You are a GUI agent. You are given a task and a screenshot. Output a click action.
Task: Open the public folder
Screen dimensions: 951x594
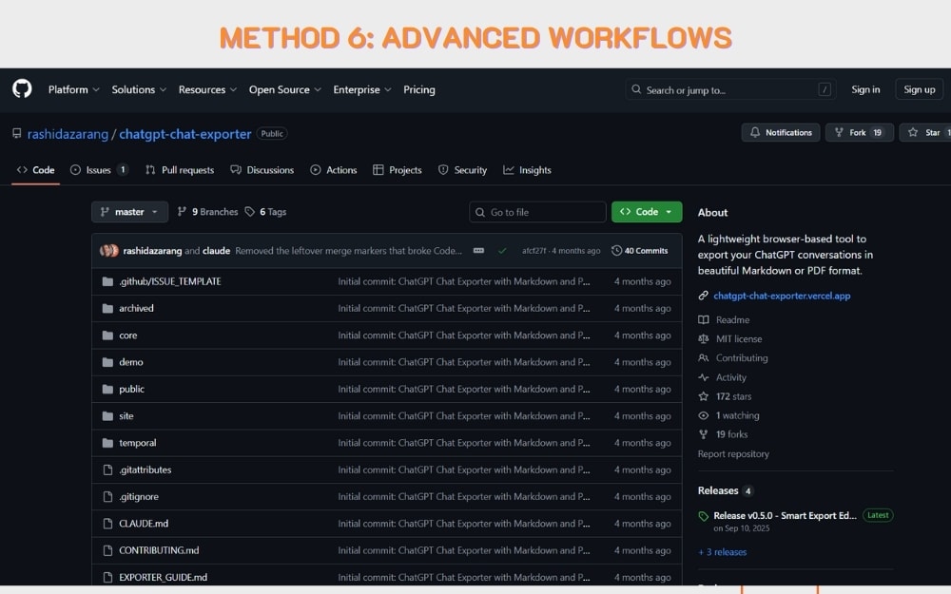click(131, 389)
